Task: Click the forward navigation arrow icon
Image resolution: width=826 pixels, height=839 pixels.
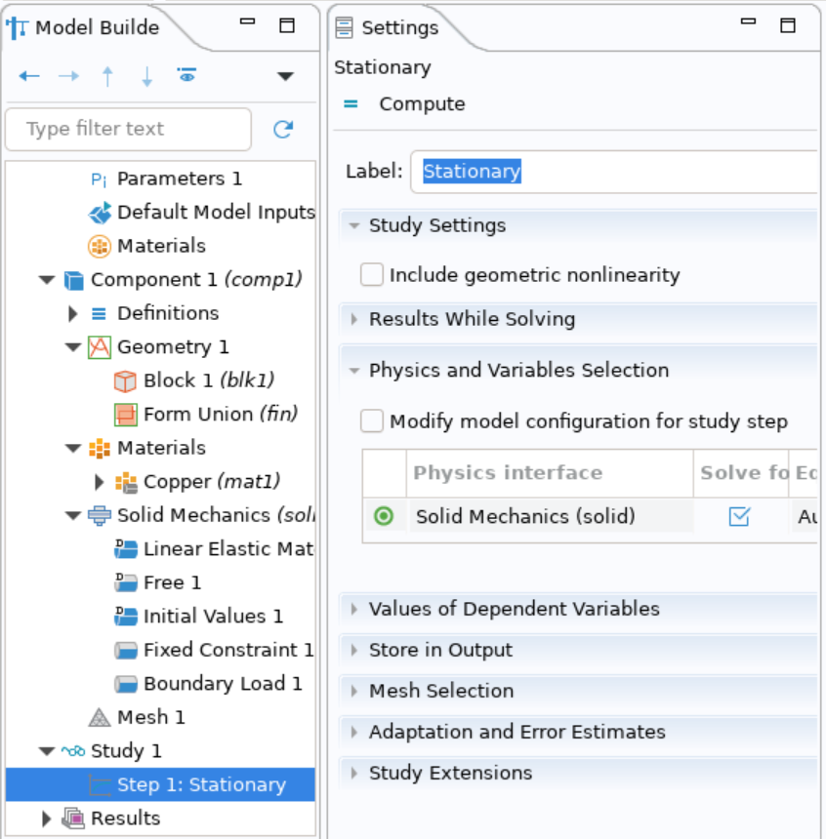Action: 67,75
